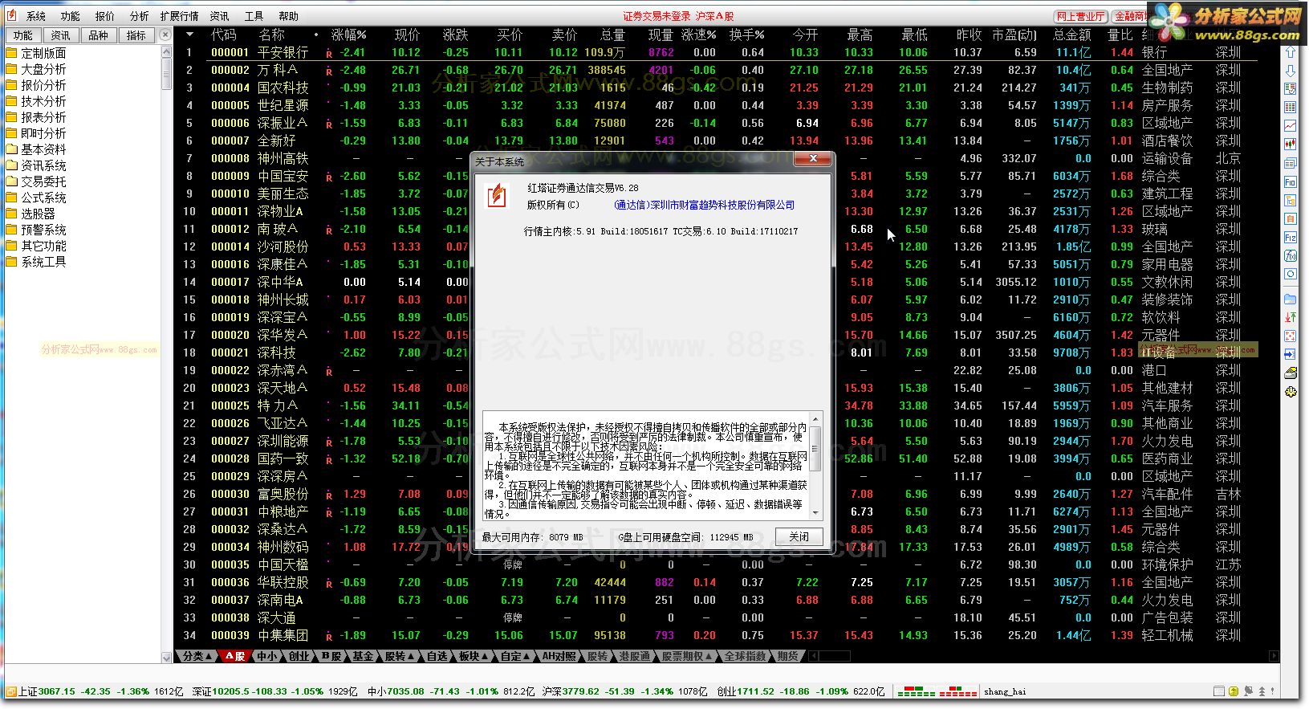Select the 港股通 bottom tab
The image size is (1309, 709).
pyautogui.click(x=634, y=656)
